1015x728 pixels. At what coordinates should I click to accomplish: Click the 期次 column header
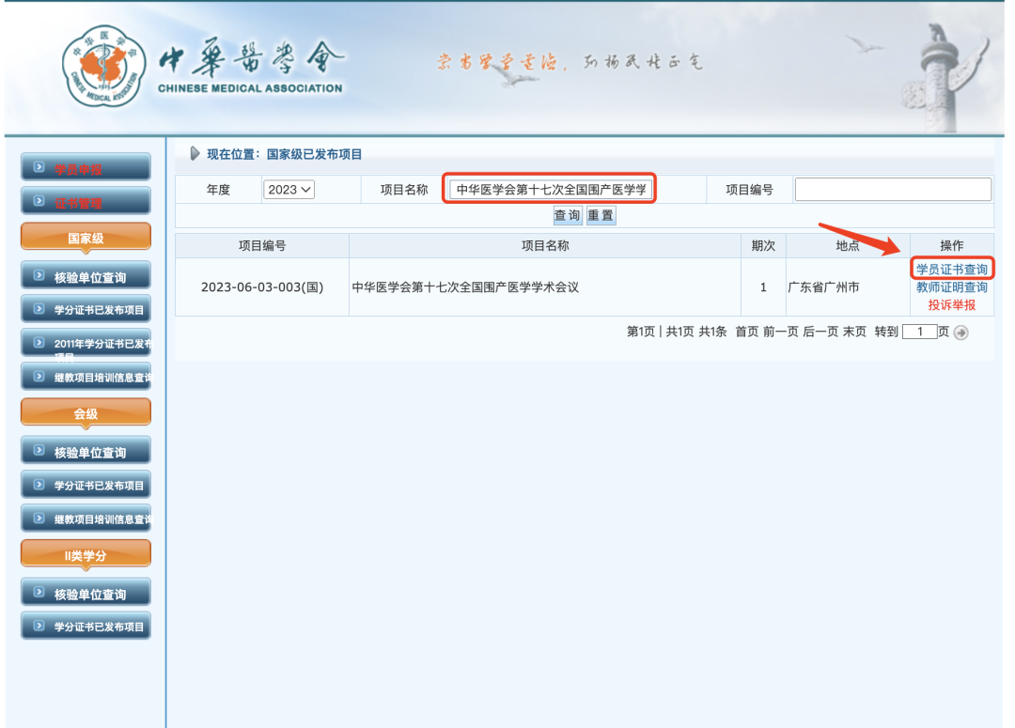[x=763, y=246]
